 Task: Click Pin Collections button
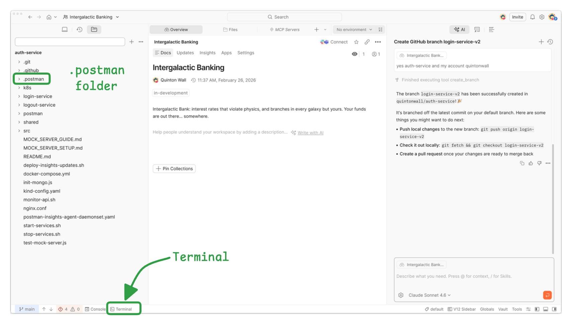tap(174, 169)
